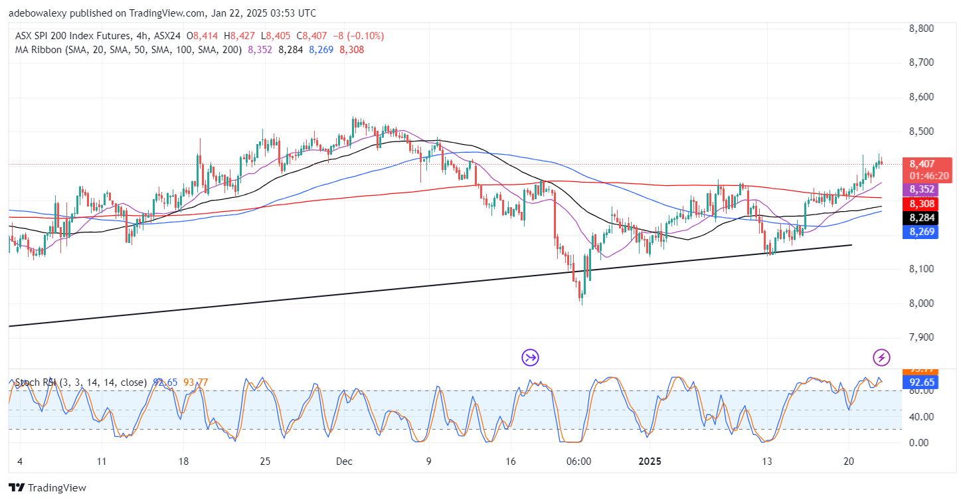Click the 8,100 price axis label

coord(921,269)
